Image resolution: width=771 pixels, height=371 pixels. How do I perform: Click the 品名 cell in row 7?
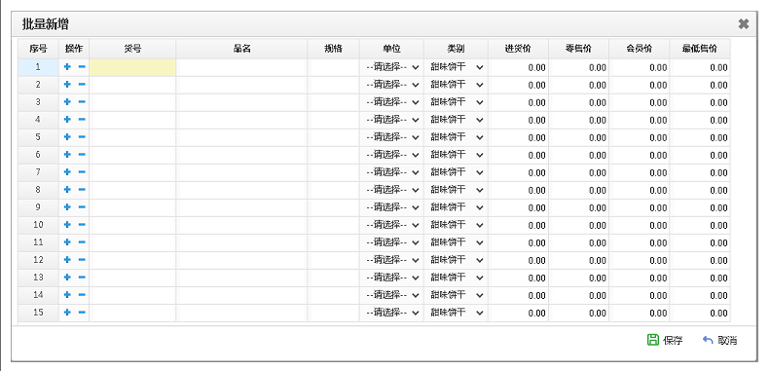[x=242, y=172]
